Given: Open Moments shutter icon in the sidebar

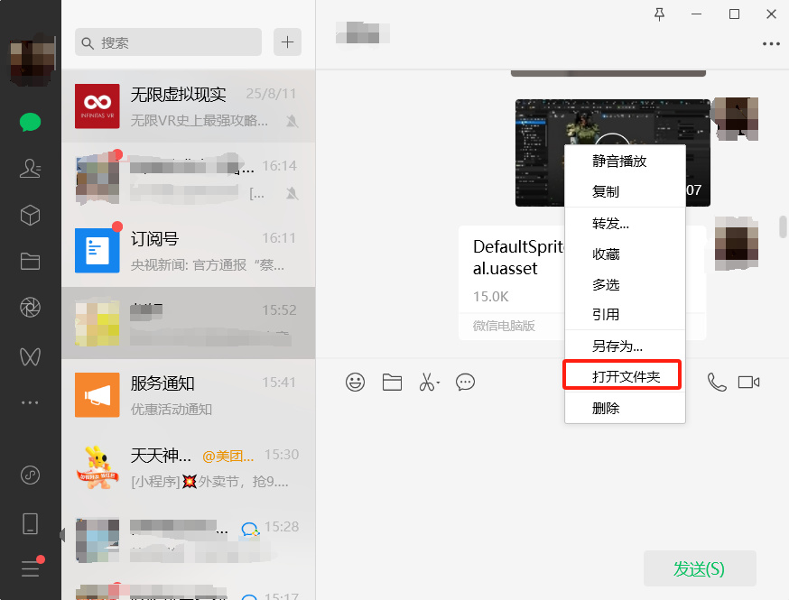Looking at the screenshot, I should (30, 308).
